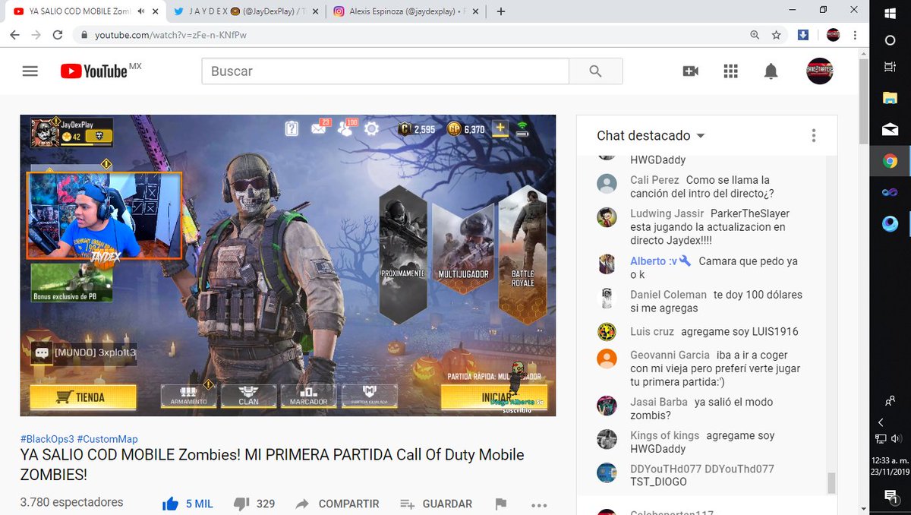Reload the current page

point(58,35)
